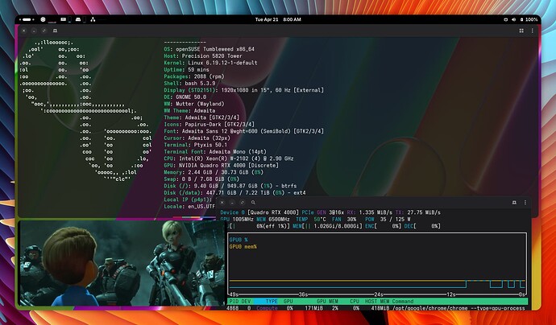Viewport: 556px width, 325px height.
Task: Click the Command column header in nvtop
Action: tap(402, 302)
